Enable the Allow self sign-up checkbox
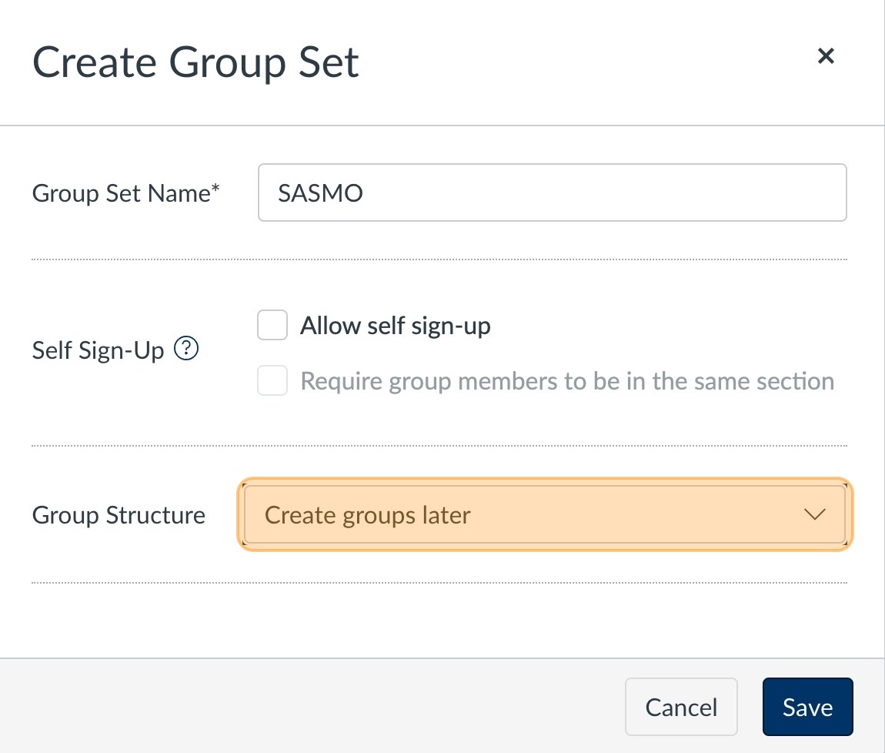 click(272, 325)
